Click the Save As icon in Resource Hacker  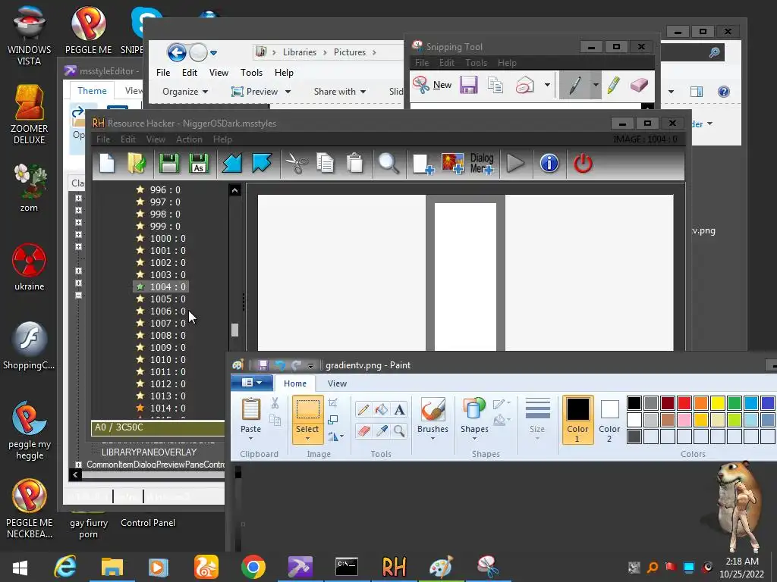pos(199,164)
